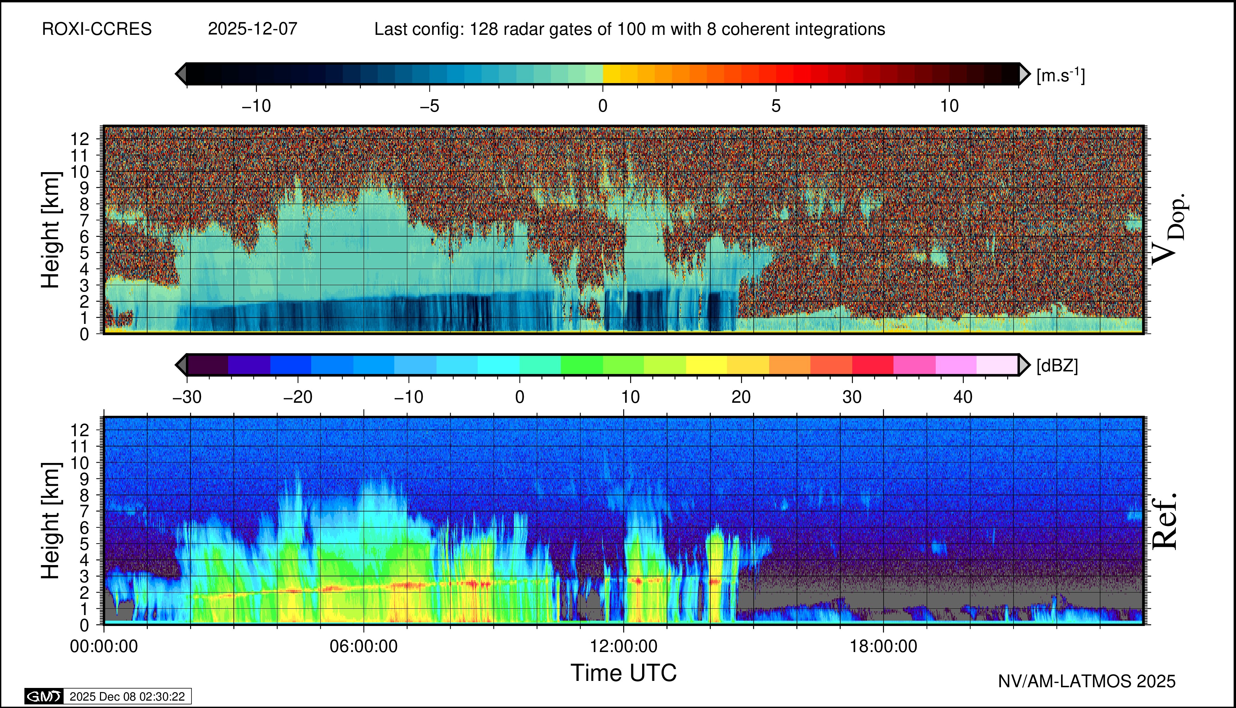Pick the yellow swatch at velocity zero

point(611,74)
